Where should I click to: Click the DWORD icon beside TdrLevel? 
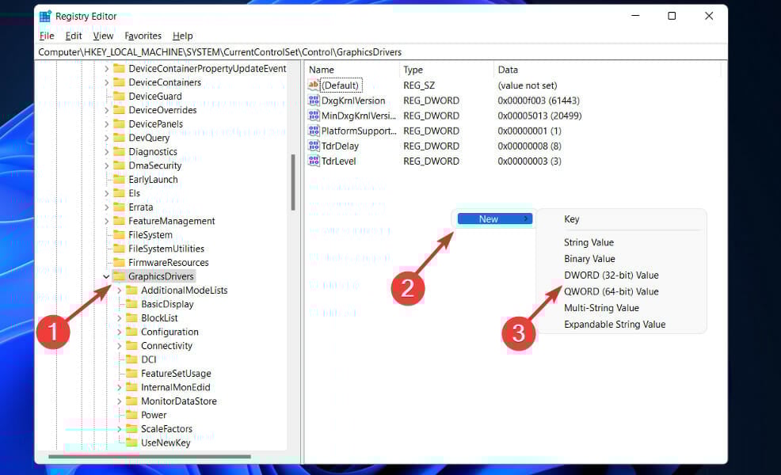point(314,161)
